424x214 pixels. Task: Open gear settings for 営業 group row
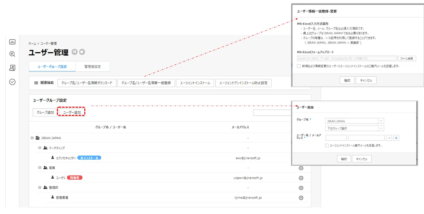coord(301,168)
